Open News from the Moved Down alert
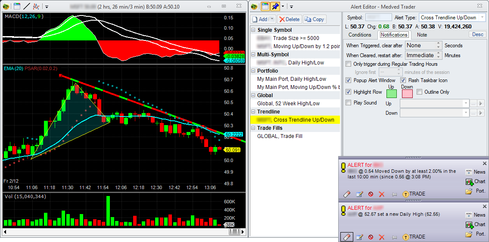 (476, 172)
